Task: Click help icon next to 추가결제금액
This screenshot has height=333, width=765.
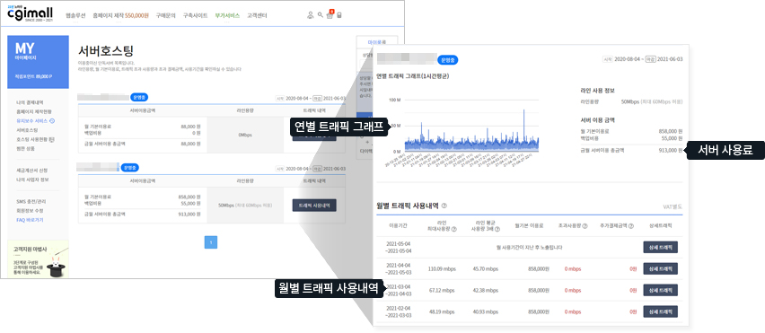Action: pos(631,226)
